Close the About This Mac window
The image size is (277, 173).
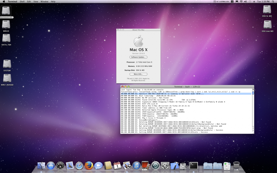click(118, 30)
